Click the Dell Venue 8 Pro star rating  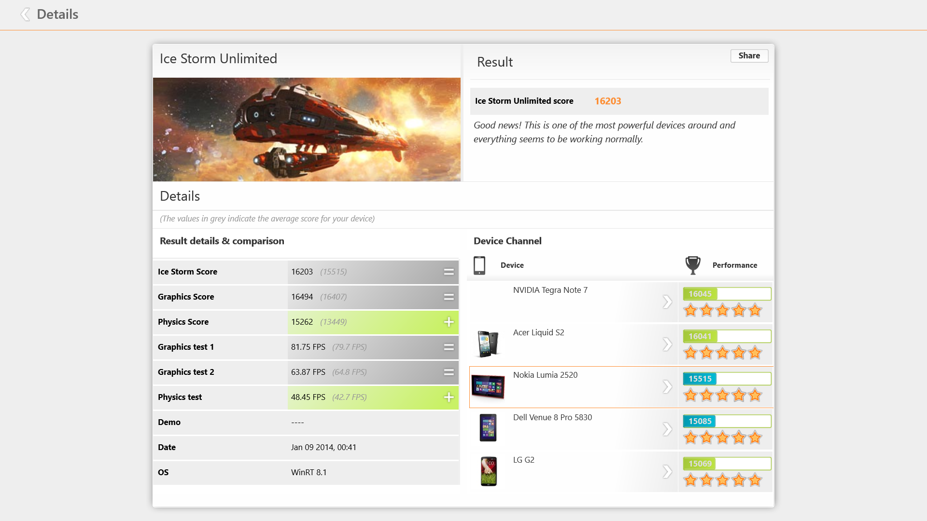pyautogui.click(x=723, y=438)
